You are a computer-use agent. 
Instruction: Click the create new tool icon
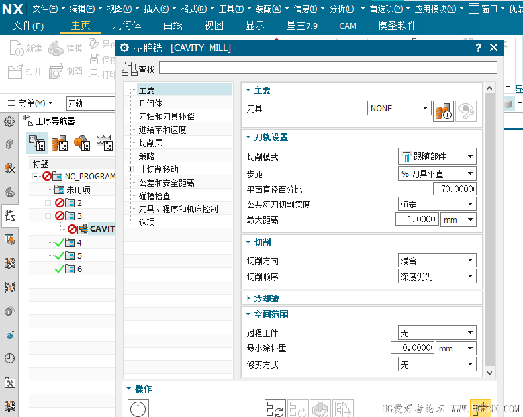443,111
